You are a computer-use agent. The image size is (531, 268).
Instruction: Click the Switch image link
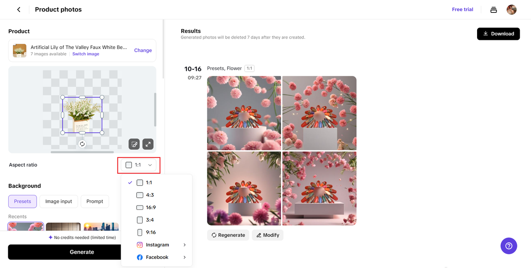pos(86,54)
